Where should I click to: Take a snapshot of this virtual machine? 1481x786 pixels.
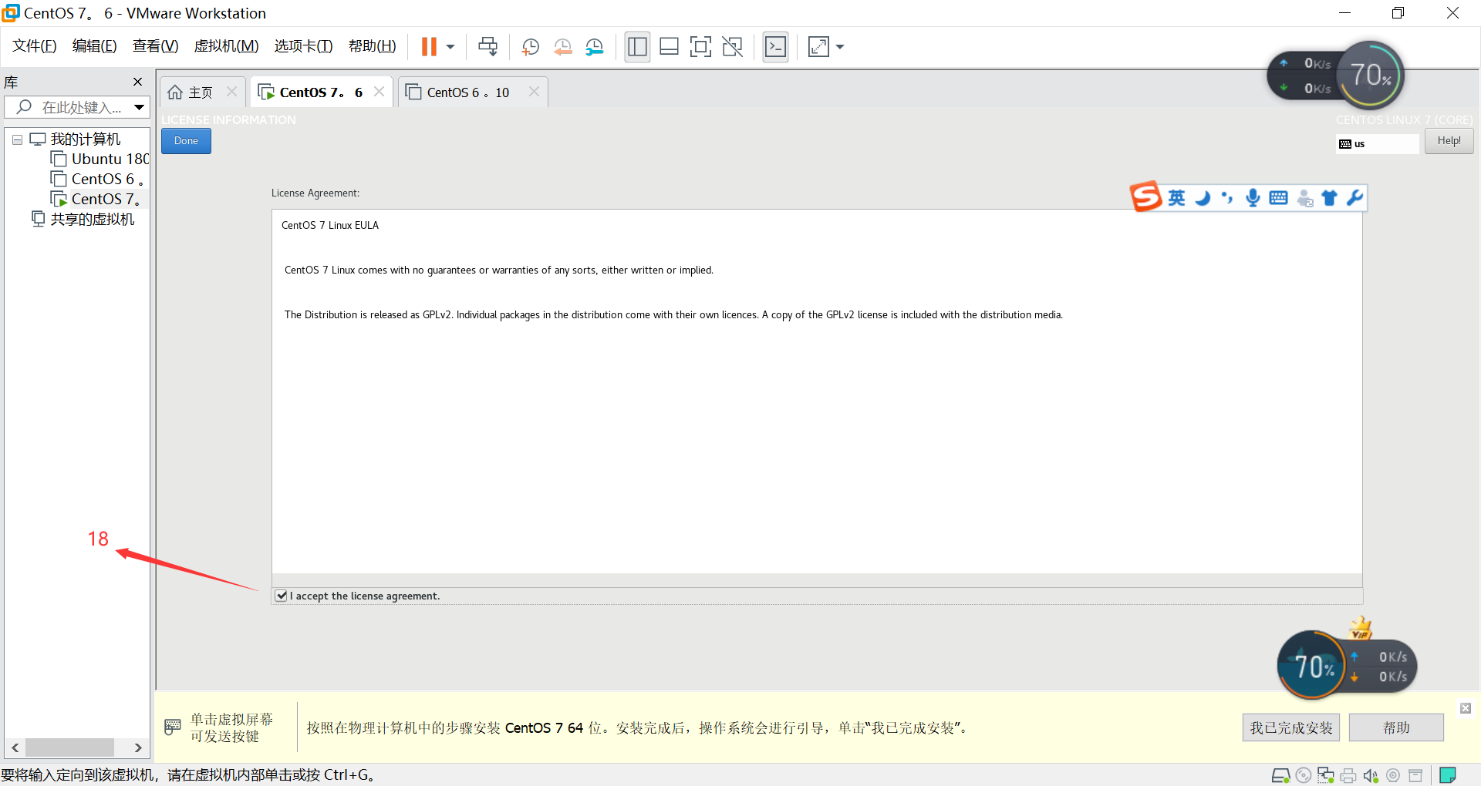pyautogui.click(x=530, y=47)
